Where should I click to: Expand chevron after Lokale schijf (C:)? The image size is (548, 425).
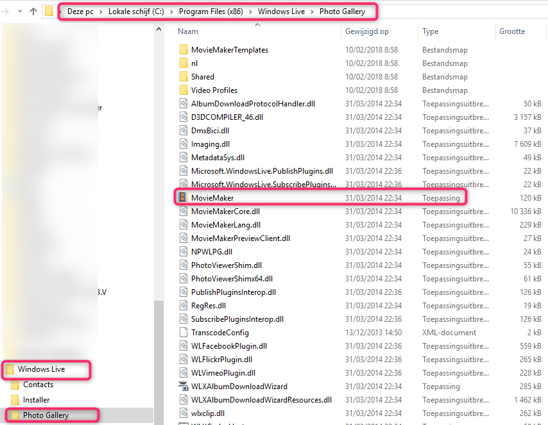coord(171,12)
